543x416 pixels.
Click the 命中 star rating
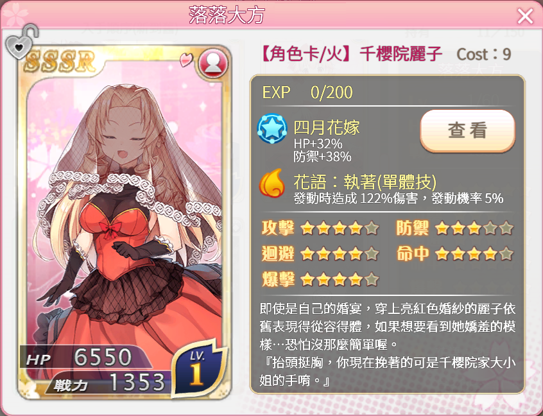point(474,254)
